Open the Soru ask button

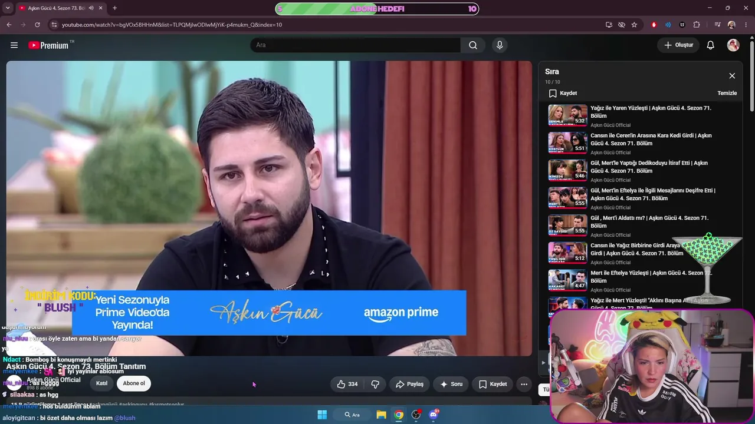click(x=451, y=384)
